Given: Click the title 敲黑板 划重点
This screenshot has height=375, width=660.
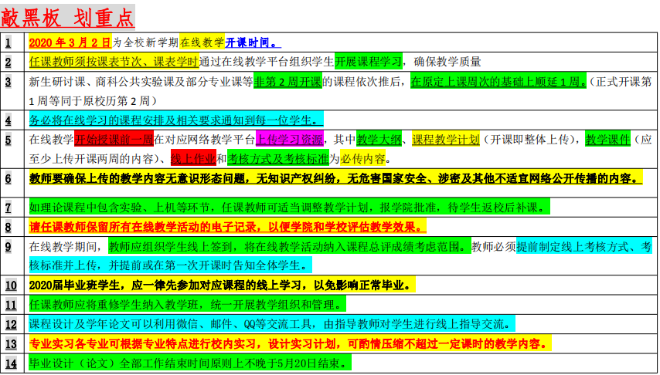Looking at the screenshot, I should pos(68,15).
